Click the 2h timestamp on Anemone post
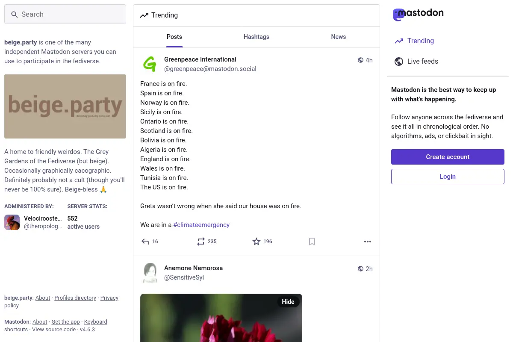Viewport: 513px width, 342px height. point(369,269)
